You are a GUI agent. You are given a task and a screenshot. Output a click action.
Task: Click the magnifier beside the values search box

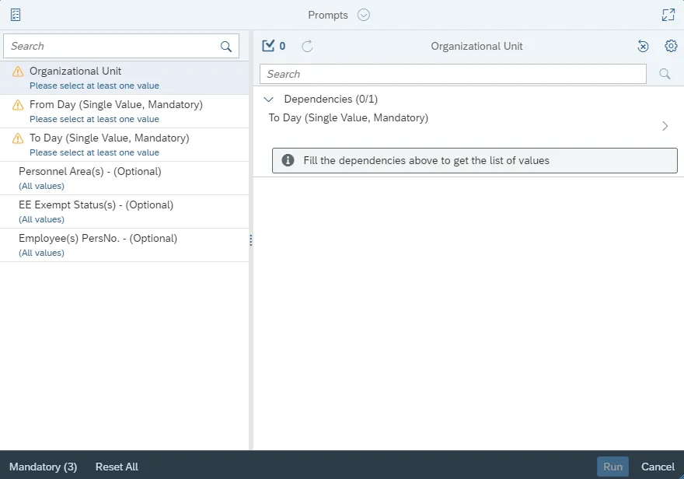point(665,74)
